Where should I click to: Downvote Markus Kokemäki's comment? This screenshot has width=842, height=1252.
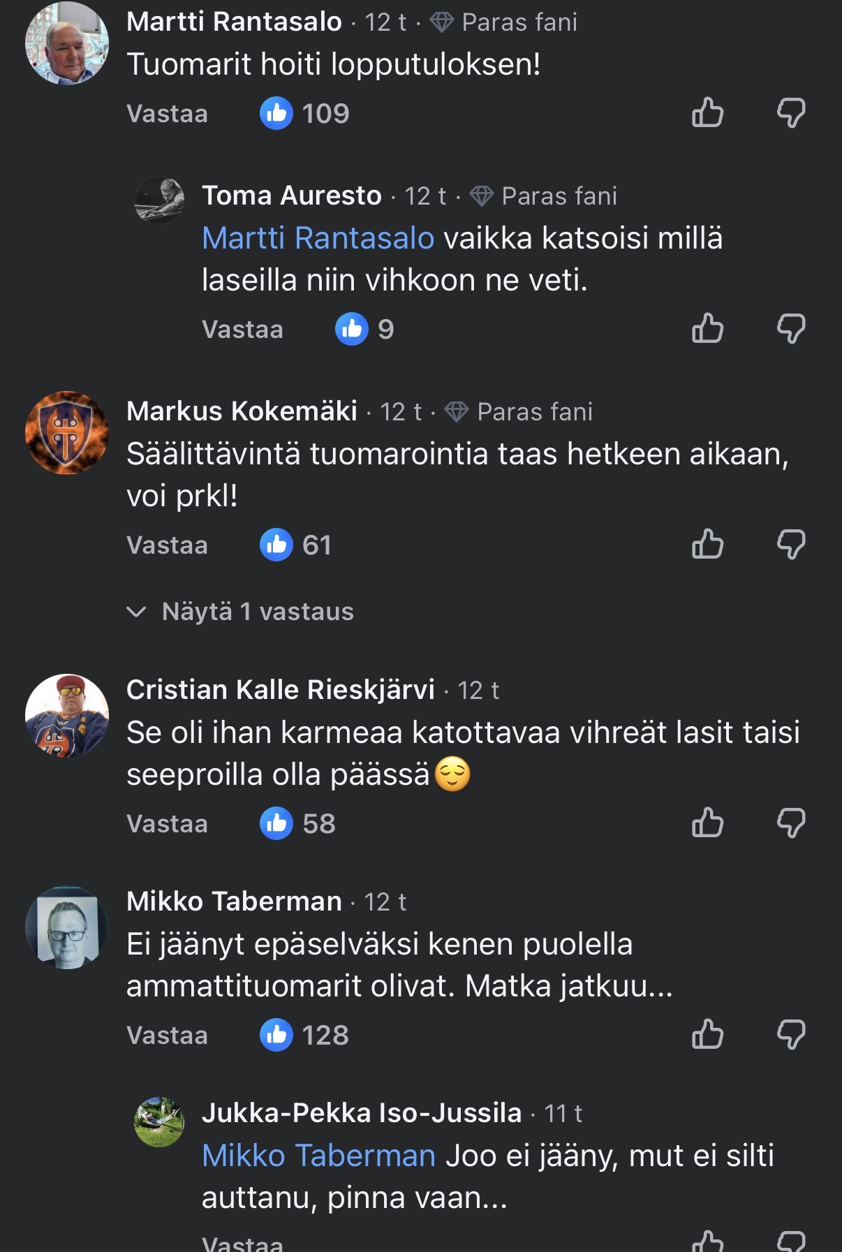[791, 544]
